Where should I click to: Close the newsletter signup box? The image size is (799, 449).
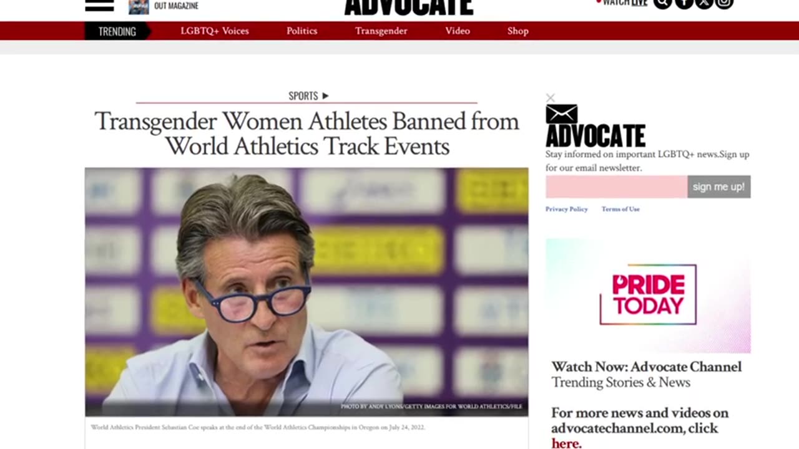[550, 98]
